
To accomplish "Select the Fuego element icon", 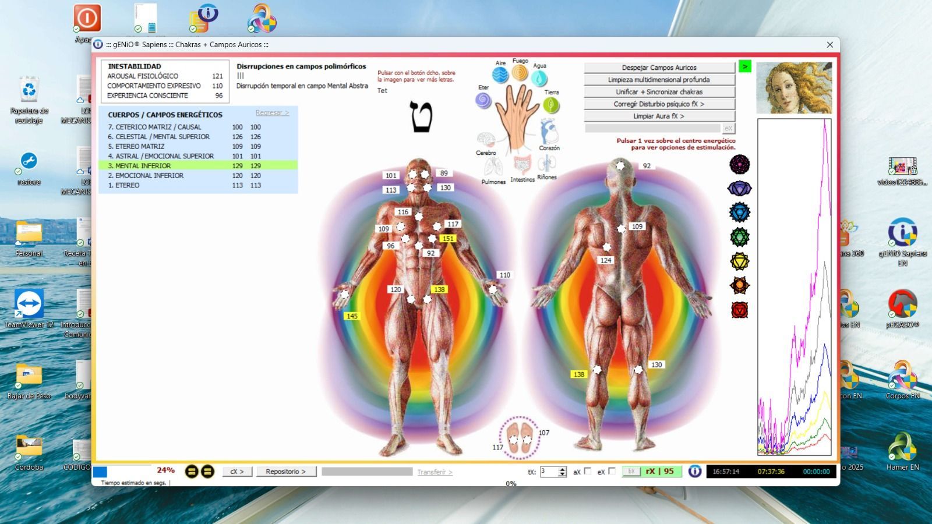I will coord(520,73).
